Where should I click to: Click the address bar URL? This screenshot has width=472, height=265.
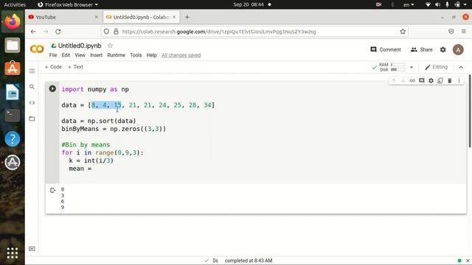coord(219,32)
